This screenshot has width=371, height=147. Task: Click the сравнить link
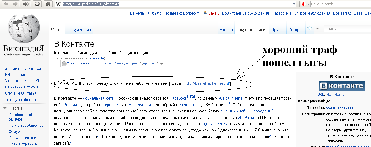pyautogui.click(x=150, y=64)
